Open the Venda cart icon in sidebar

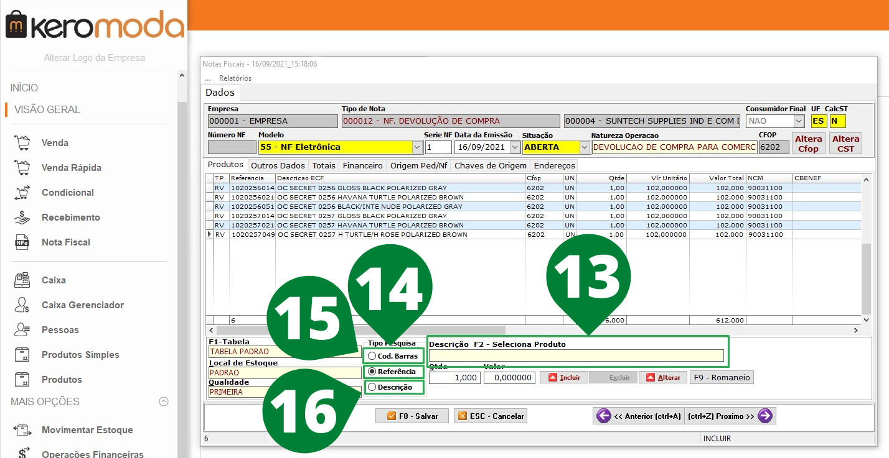(22, 143)
